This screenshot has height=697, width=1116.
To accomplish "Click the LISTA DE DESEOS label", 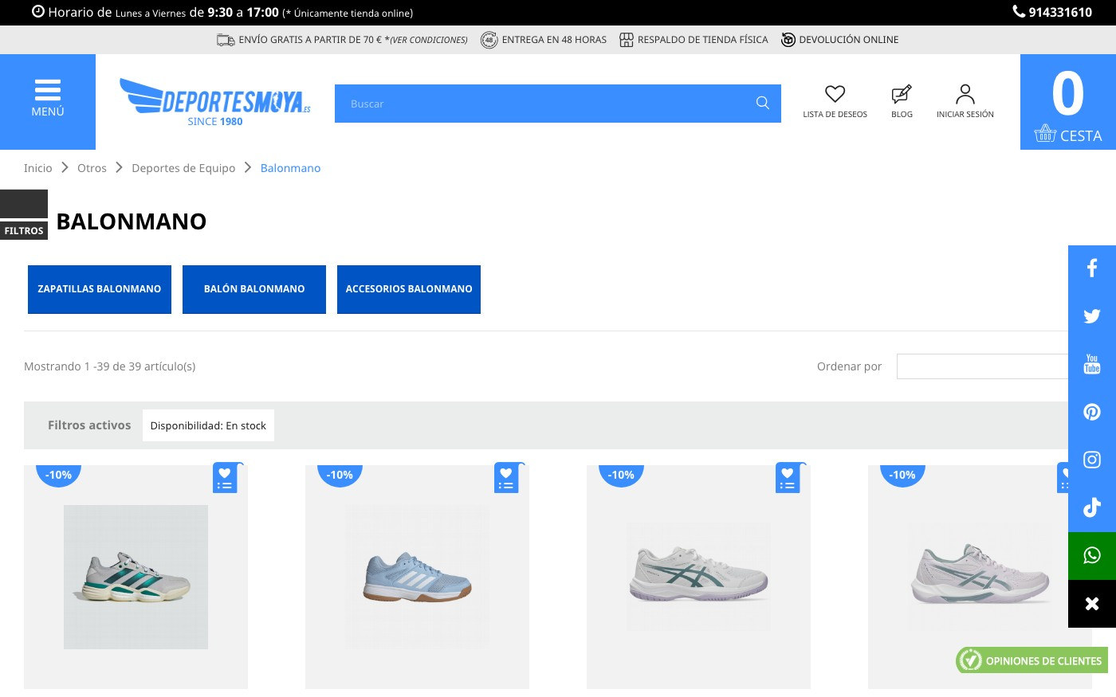I will pos(835,115).
